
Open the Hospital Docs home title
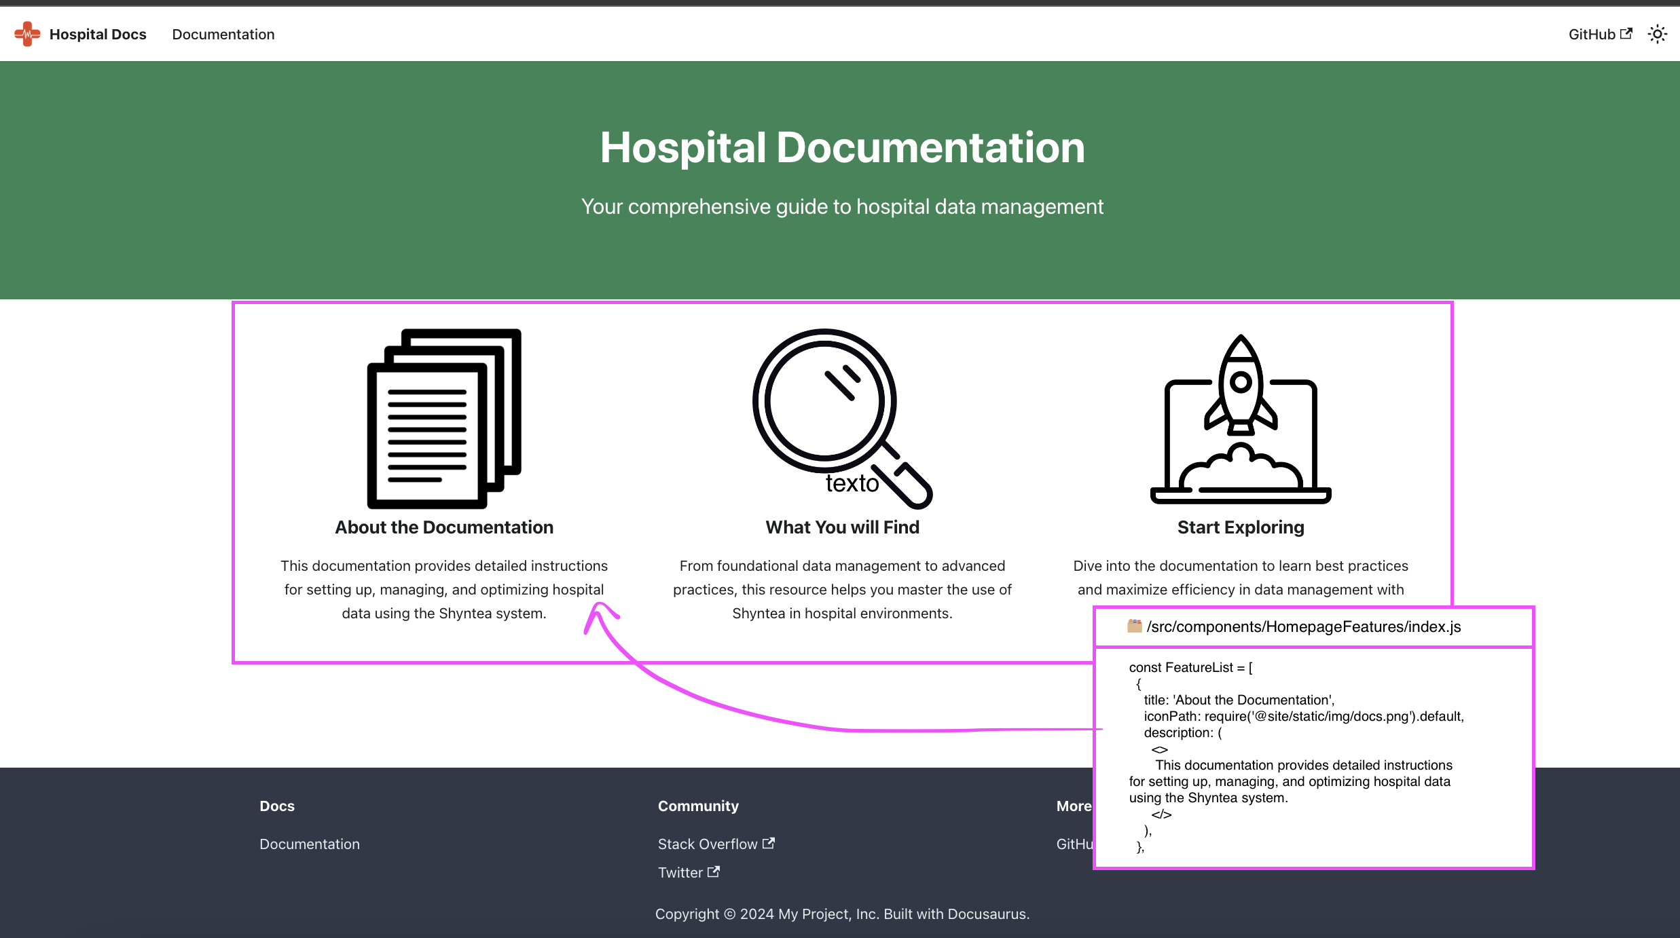98,34
